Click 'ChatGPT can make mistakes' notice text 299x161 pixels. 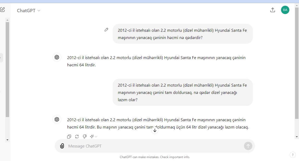coord(155,157)
